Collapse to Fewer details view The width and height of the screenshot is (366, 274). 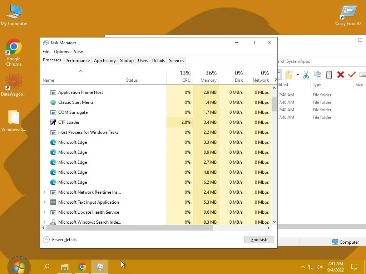tap(60, 240)
